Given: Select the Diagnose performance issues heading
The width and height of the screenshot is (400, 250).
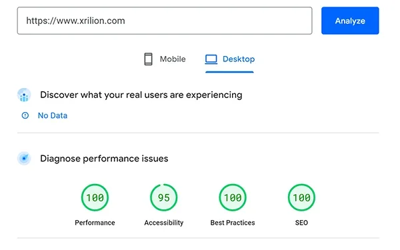Looking at the screenshot, I should [x=104, y=159].
